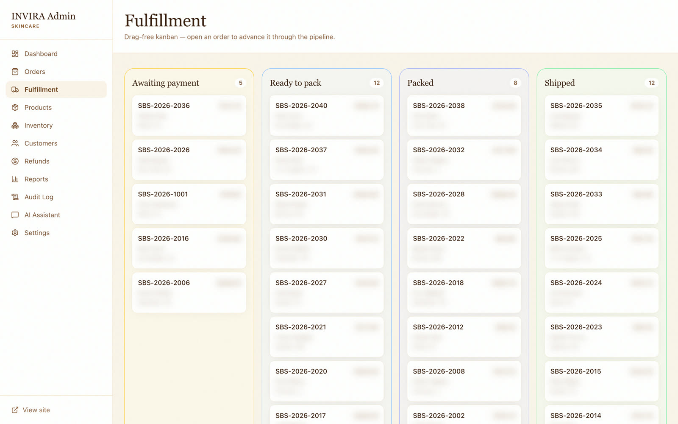Open order card SBS-2026-2027

click(327, 293)
